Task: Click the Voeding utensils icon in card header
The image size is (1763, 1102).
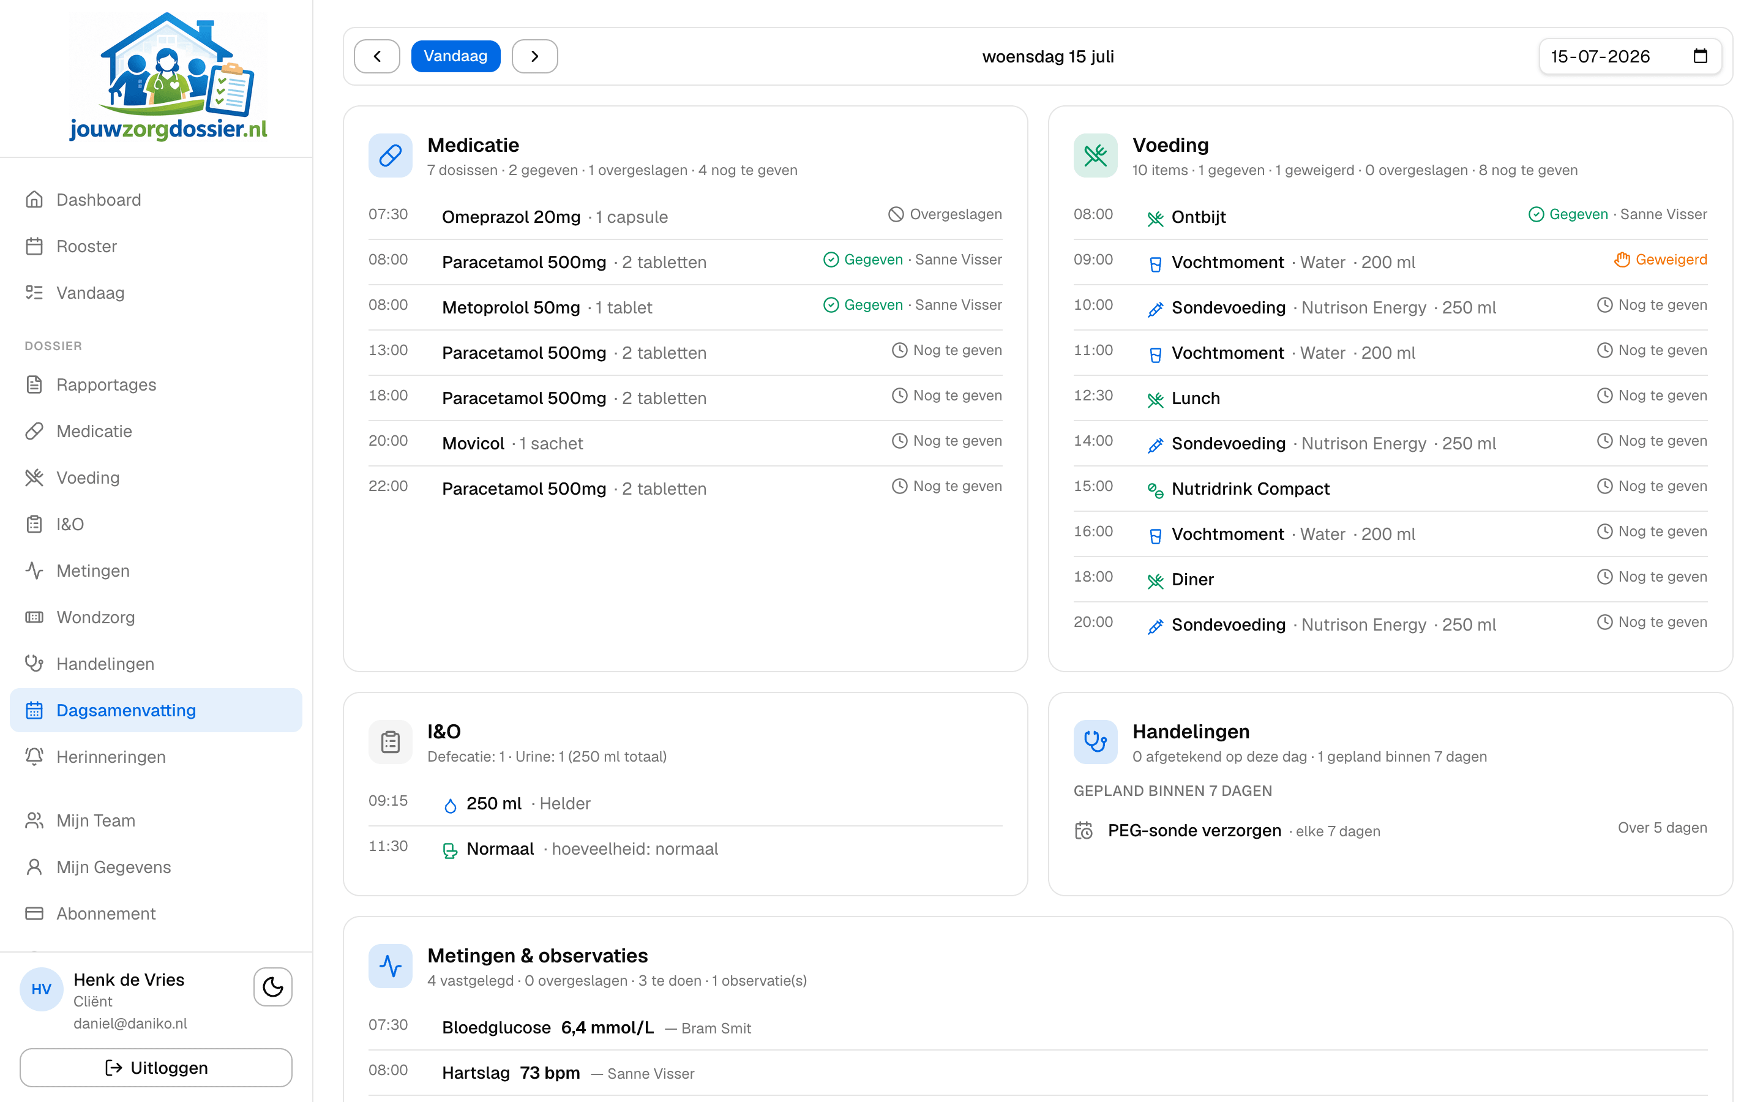Action: pos(1096,156)
